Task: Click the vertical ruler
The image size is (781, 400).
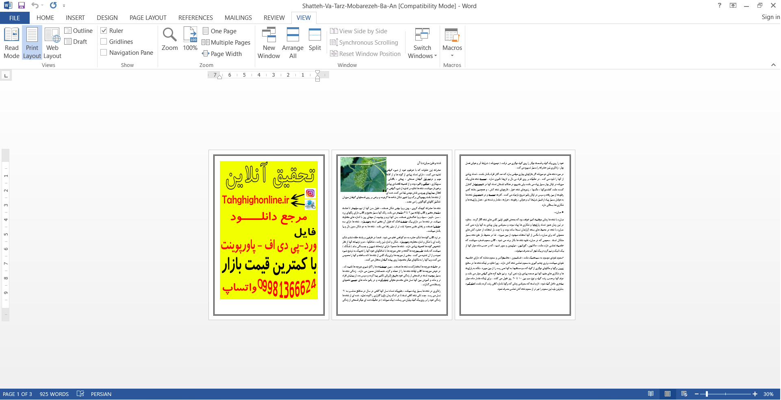Action: point(6,234)
